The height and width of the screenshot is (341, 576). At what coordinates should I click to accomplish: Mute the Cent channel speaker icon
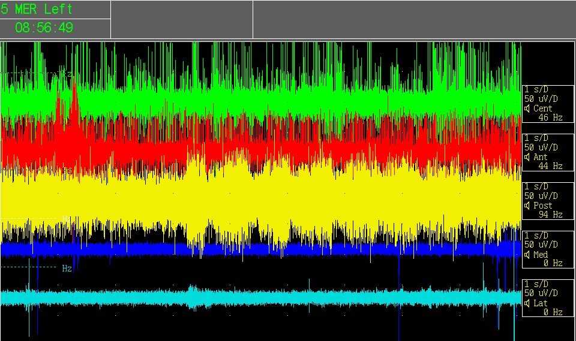point(527,109)
